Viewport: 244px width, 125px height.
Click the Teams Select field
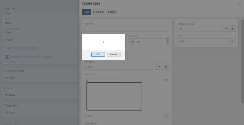click(203, 41)
